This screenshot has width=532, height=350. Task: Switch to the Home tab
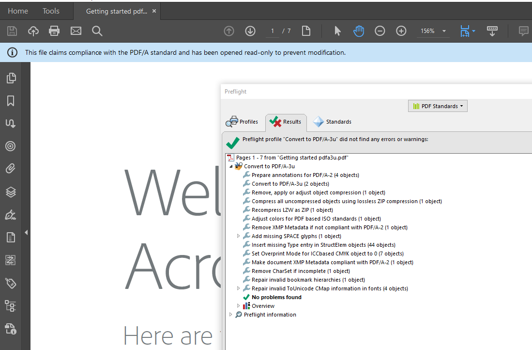[x=18, y=11]
